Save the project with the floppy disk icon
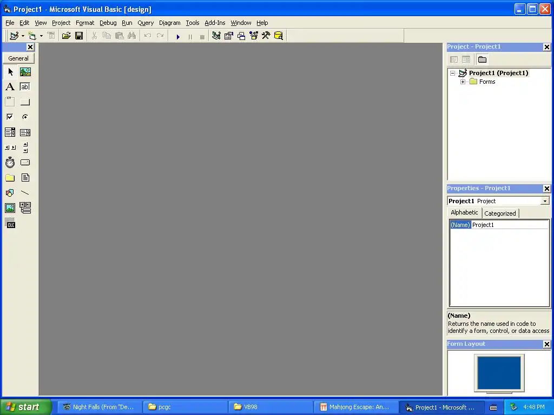This screenshot has width=554, height=415. tap(79, 36)
